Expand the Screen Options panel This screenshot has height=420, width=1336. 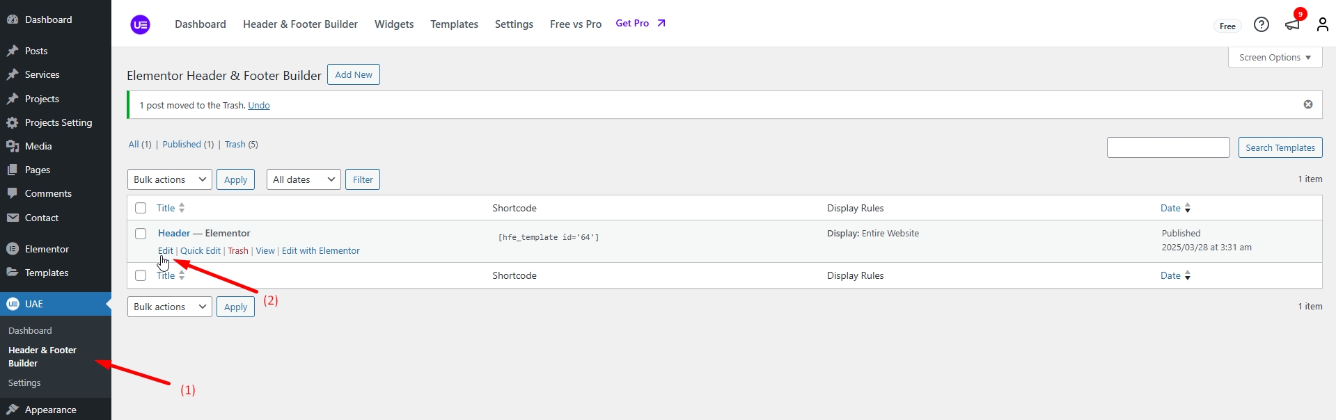1274,58
